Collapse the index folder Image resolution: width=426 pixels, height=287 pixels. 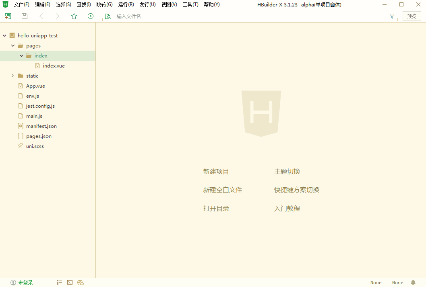point(21,55)
